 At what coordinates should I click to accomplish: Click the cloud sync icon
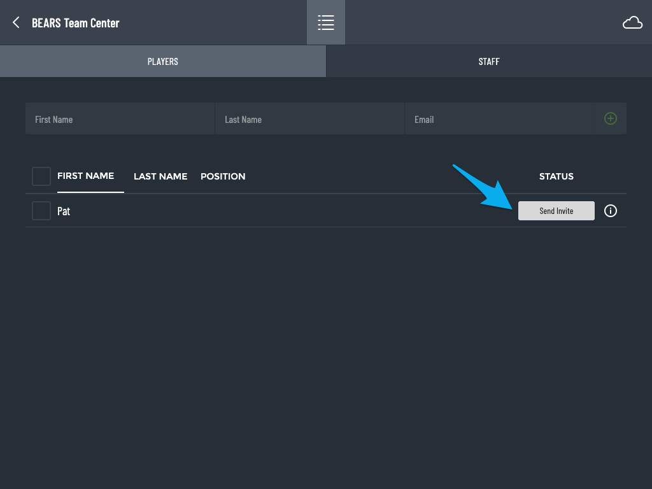pos(632,22)
